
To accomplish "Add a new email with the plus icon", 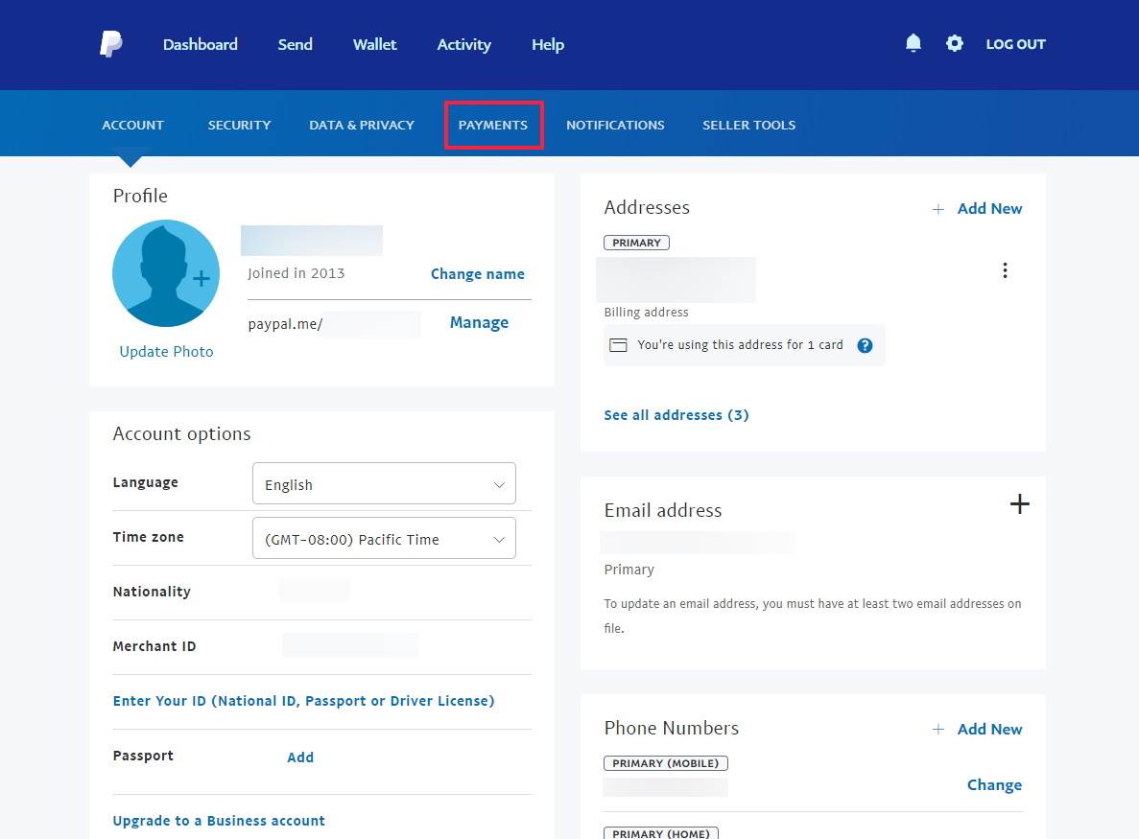I will tap(1019, 503).
